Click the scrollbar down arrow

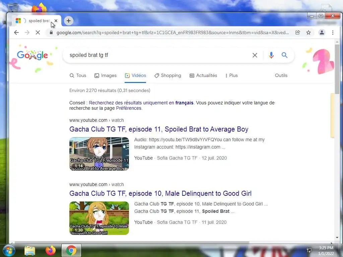(337, 238)
